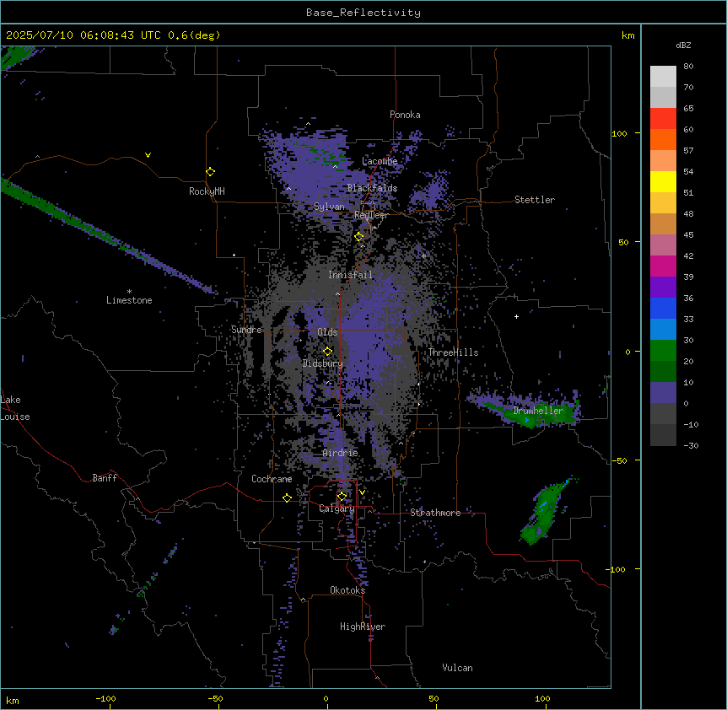Click the yellow diamond marker below RedDeer
Viewport: 727px width, 710px height.
pos(359,236)
